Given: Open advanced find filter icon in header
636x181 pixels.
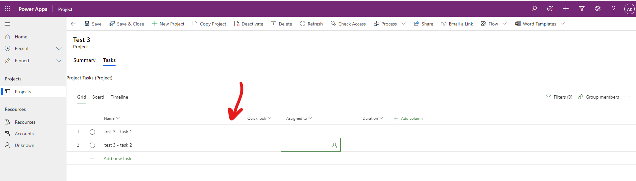Looking at the screenshot, I should coord(582,9).
